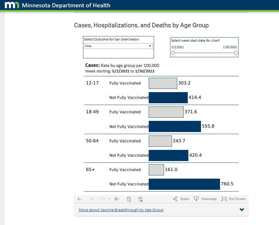
Task: Open the replay speed dropdown arrow
Action: [x=109, y=199]
